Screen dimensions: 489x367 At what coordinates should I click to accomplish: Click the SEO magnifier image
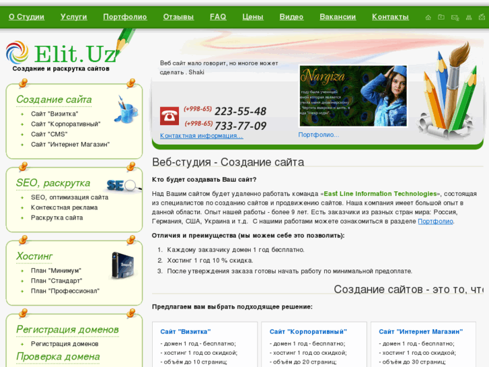(x=124, y=186)
